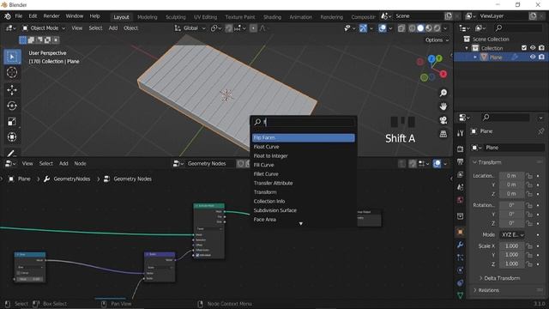Screen dimensions: 549x309
Task: Toggle viewport overlays button
Action: point(383,28)
